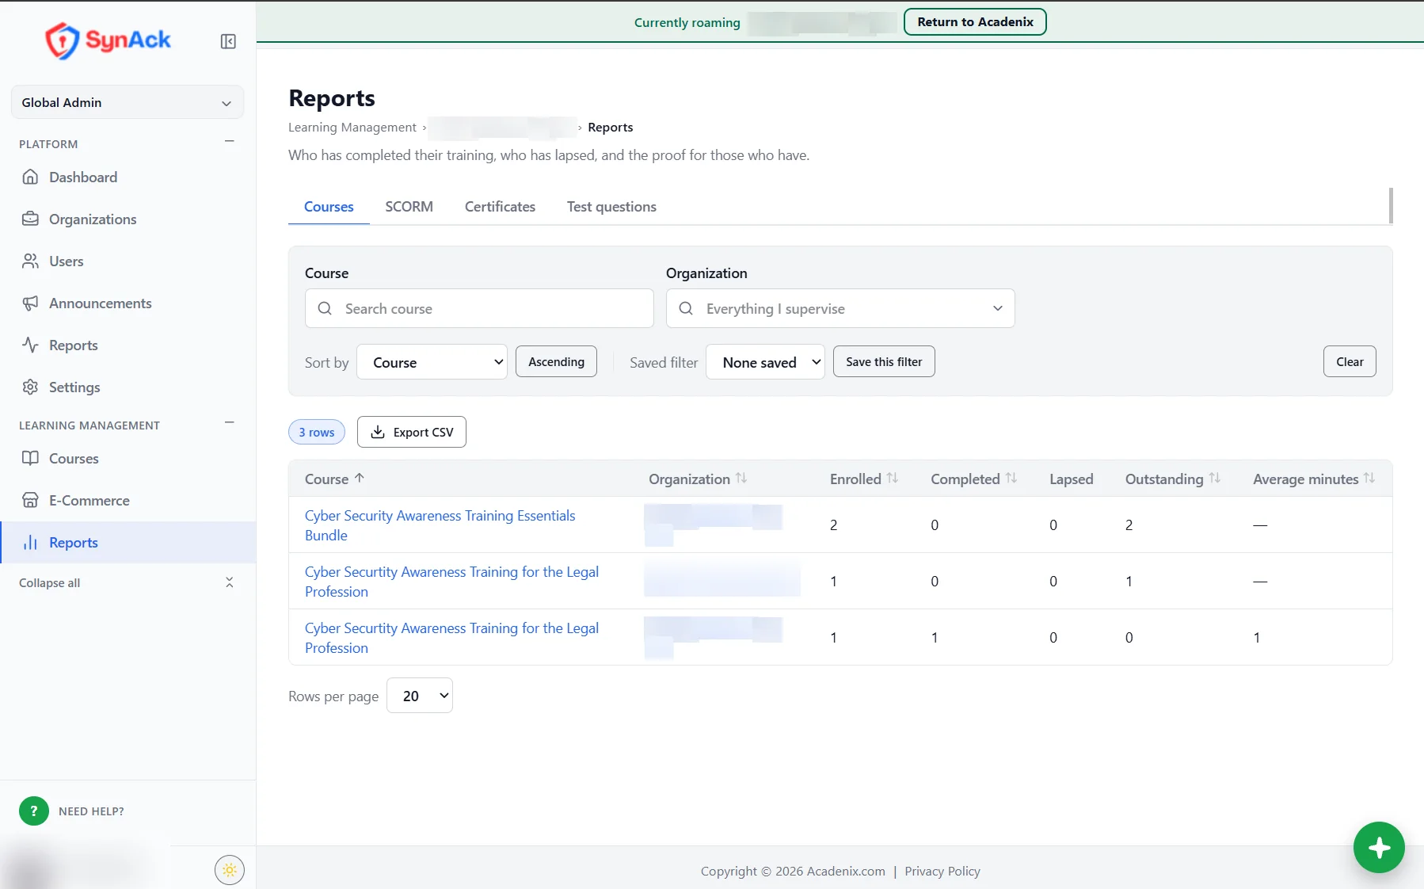This screenshot has width=1424, height=889.
Task: Export the table with Export CSV
Action: [412, 432]
